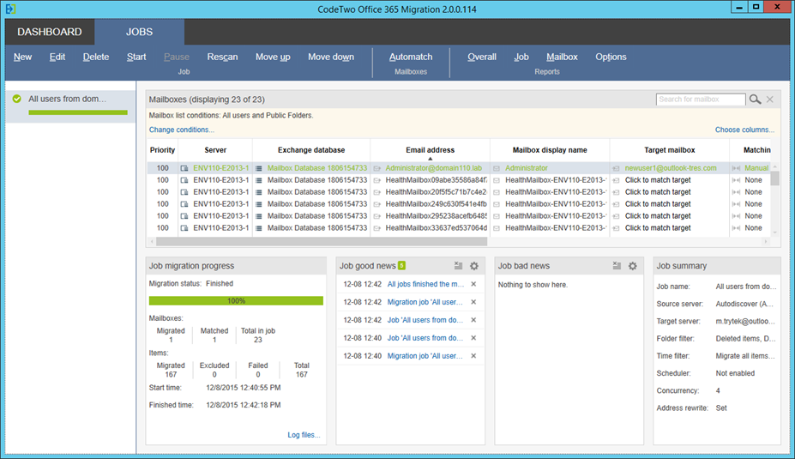Clear the mailbox search with X icon
Screen dimensions: 795x459
(x=769, y=100)
